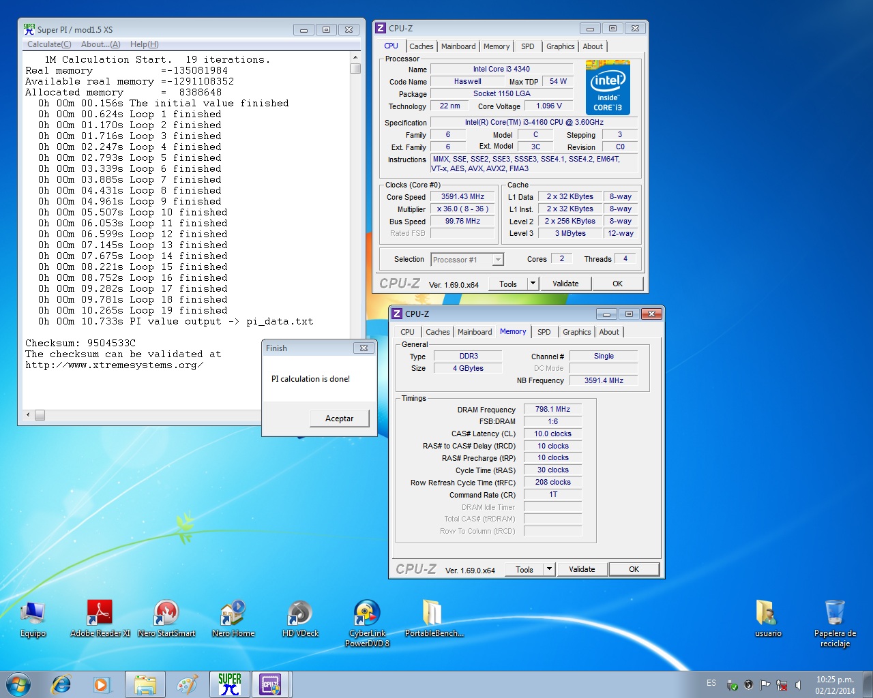Screen dimensions: 873x698
Task: Open the Calculate menu in Super PI
Action: click(x=49, y=44)
